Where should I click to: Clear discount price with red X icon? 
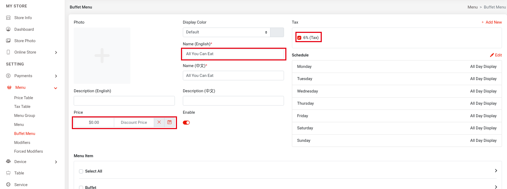pos(159,122)
